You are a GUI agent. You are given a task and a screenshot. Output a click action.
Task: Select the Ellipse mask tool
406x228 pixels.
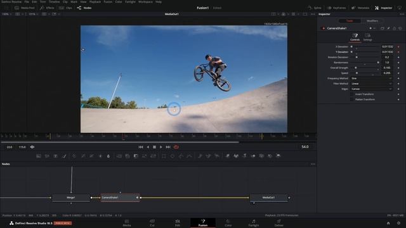(x=173, y=156)
